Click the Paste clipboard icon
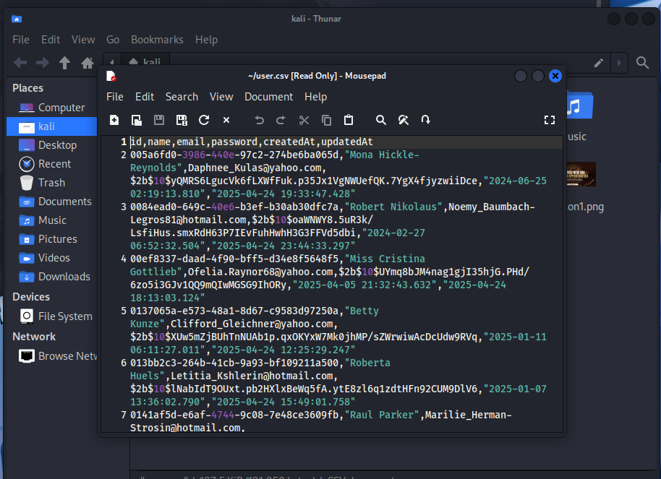This screenshot has width=661, height=479. 349,120
